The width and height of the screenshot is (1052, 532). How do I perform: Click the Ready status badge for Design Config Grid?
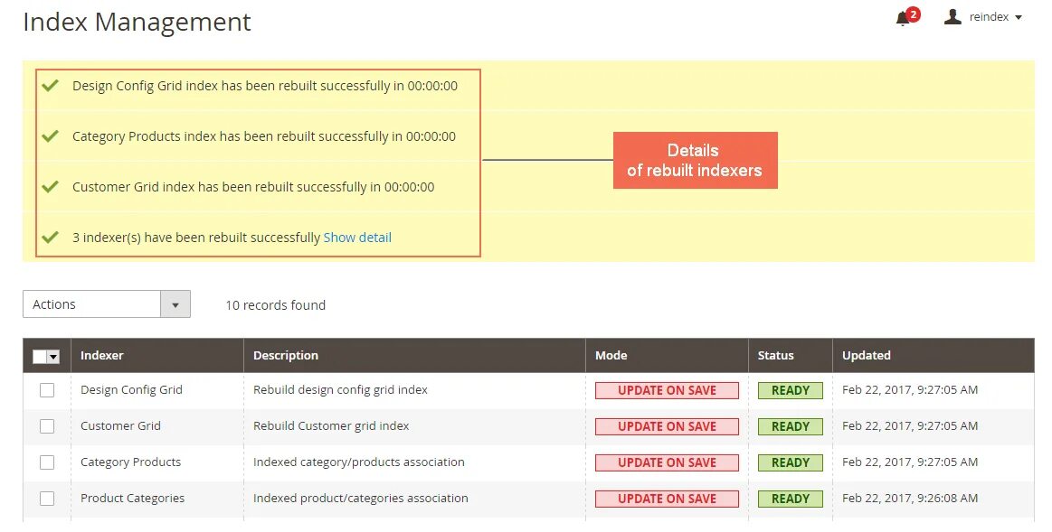click(x=790, y=390)
